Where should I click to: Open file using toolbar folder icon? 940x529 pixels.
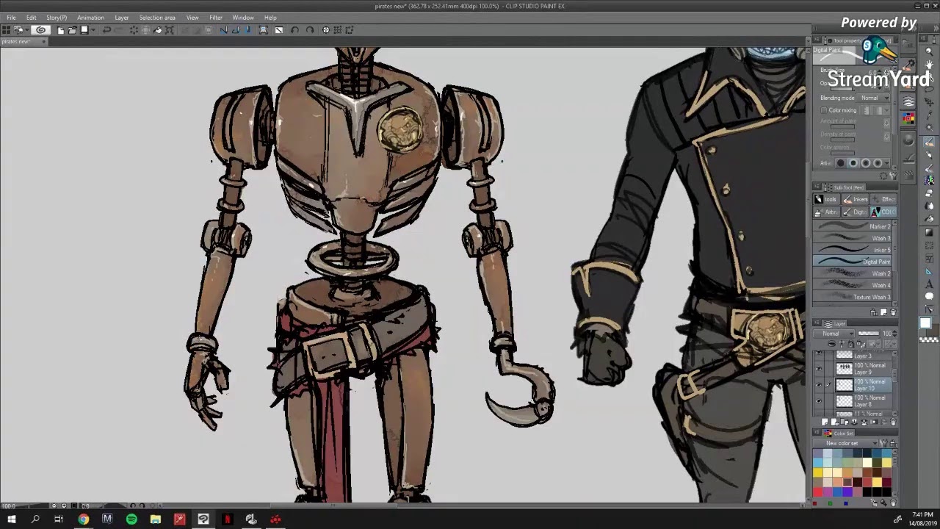(72, 30)
